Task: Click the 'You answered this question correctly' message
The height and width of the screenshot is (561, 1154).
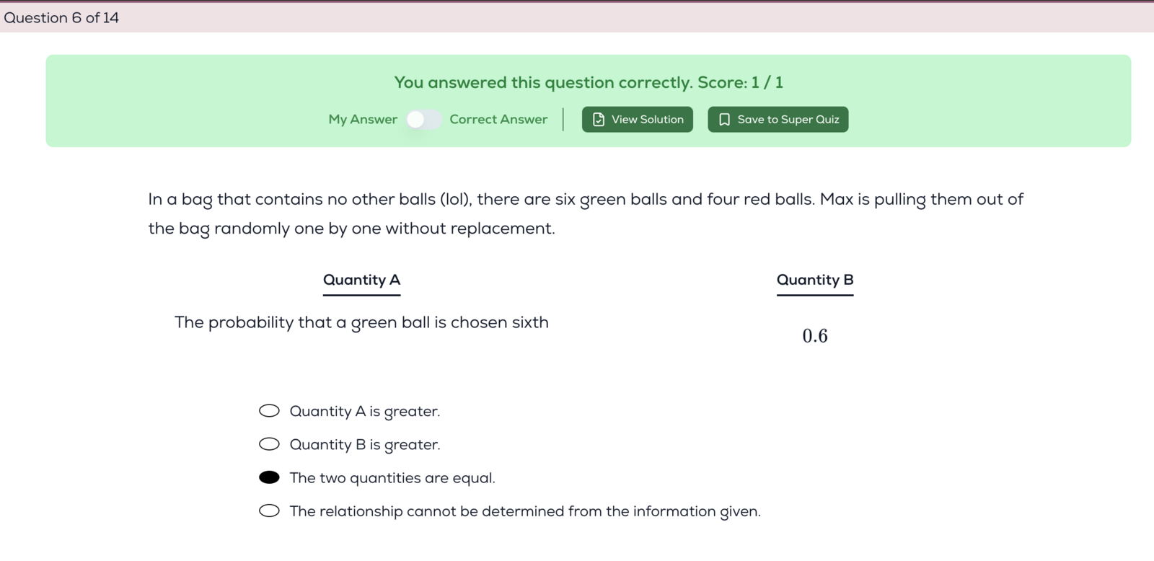Action: coord(588,83)
